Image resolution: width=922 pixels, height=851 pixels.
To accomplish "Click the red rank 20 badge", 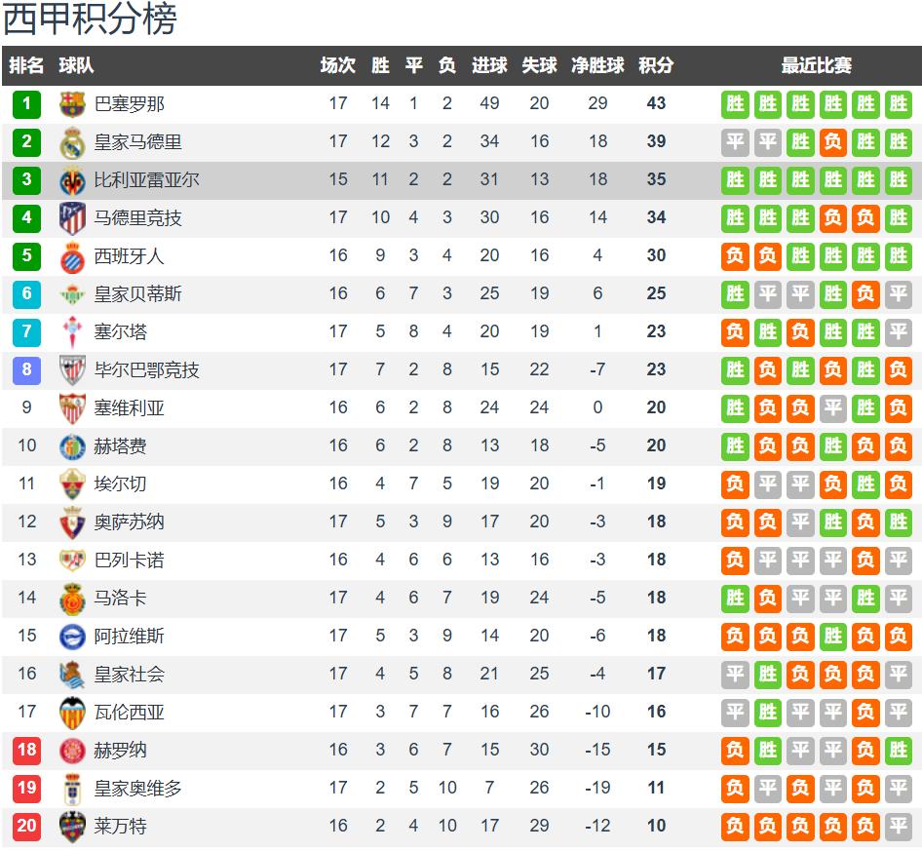I will [x=26, y=826].
